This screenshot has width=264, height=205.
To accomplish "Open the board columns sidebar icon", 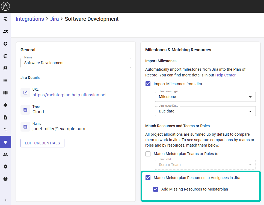I will [x=5, y=93].
